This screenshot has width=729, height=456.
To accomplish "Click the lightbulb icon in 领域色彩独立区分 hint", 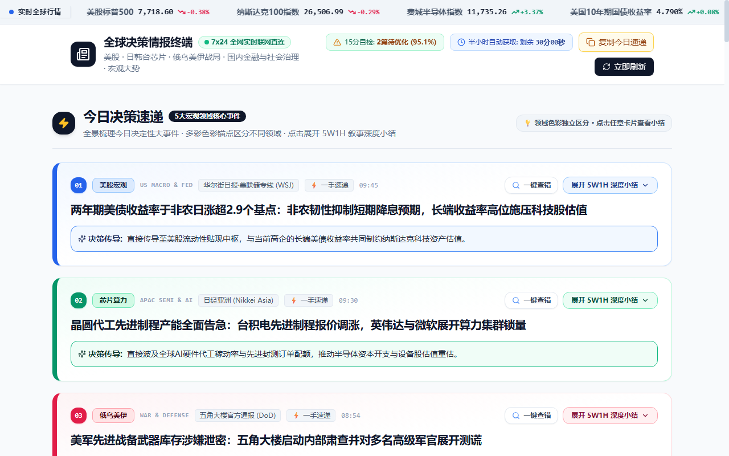I will click(527, 123).
